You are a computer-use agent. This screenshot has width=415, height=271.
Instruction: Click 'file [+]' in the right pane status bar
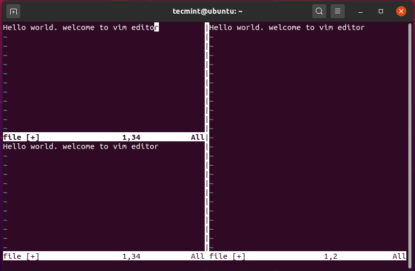pyautogui.click(x=227, y=256)
